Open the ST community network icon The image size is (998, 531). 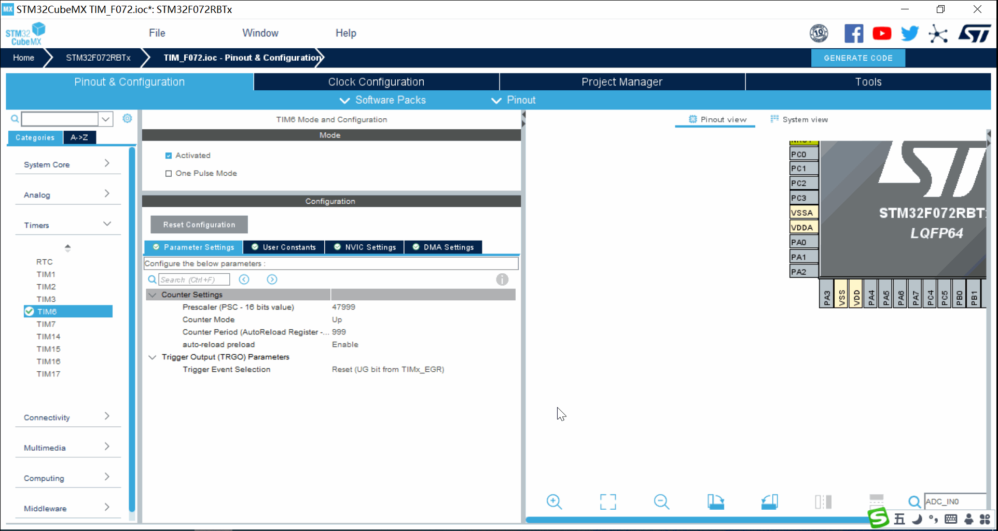click(938, 34)
